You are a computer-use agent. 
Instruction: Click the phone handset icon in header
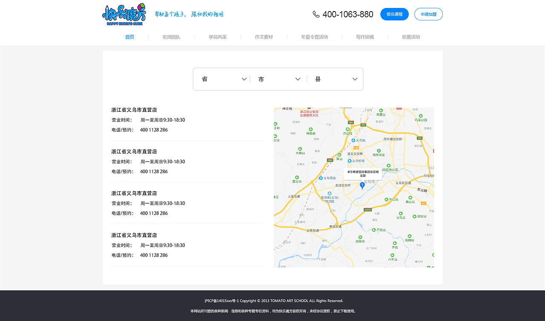coord(316,14)
